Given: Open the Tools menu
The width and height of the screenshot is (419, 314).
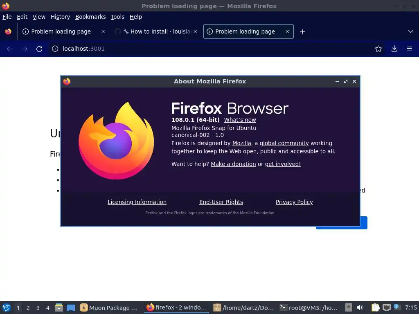Looking at the screenshot, I should (117, 17).
